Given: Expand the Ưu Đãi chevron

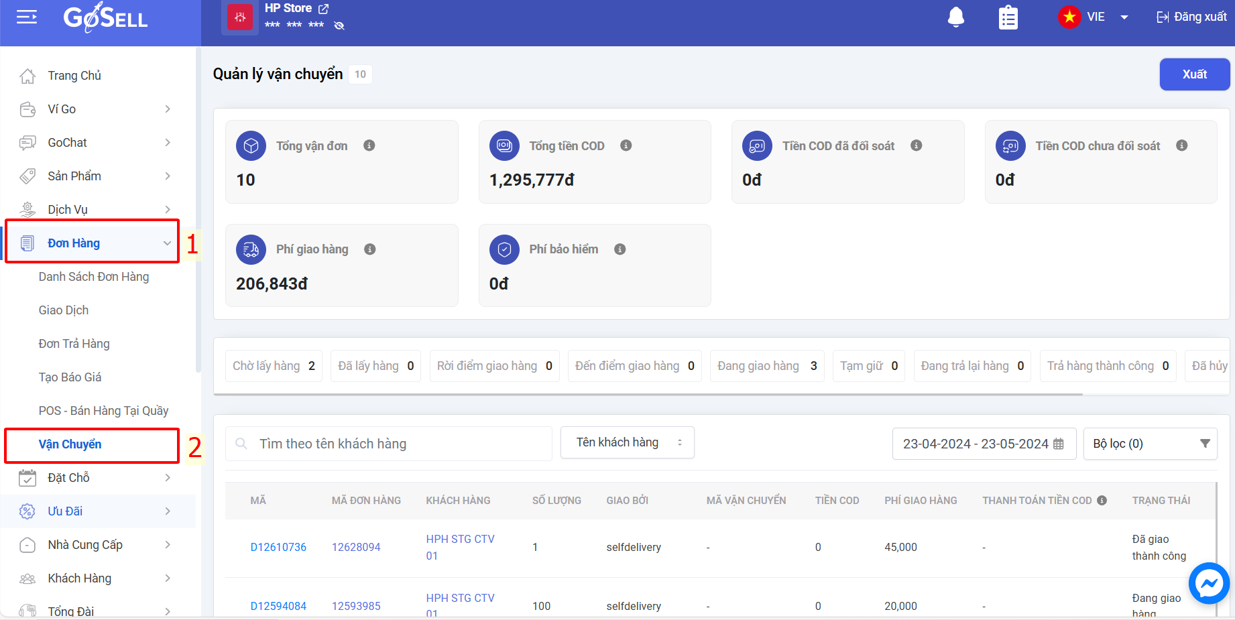Looking at the screenshot, I should tap(168, 511).
